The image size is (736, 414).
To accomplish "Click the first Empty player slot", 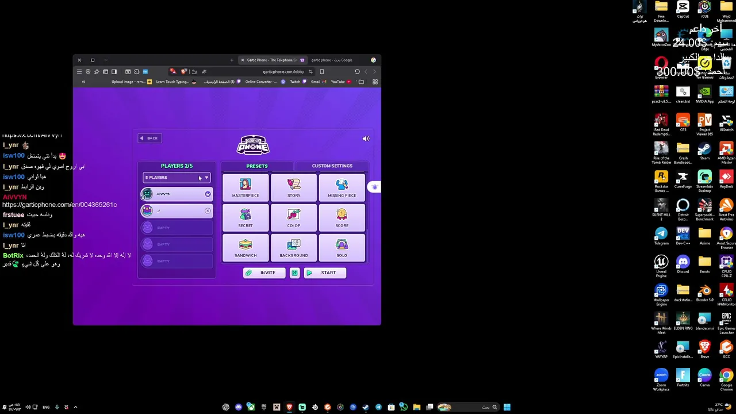I will [x=177, y=228].
